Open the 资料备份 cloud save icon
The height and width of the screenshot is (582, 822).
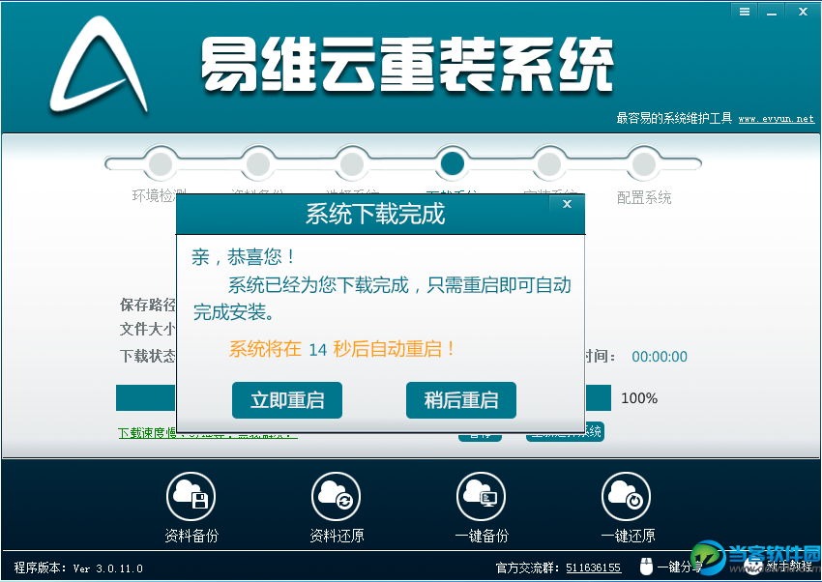tap(191, 497)
